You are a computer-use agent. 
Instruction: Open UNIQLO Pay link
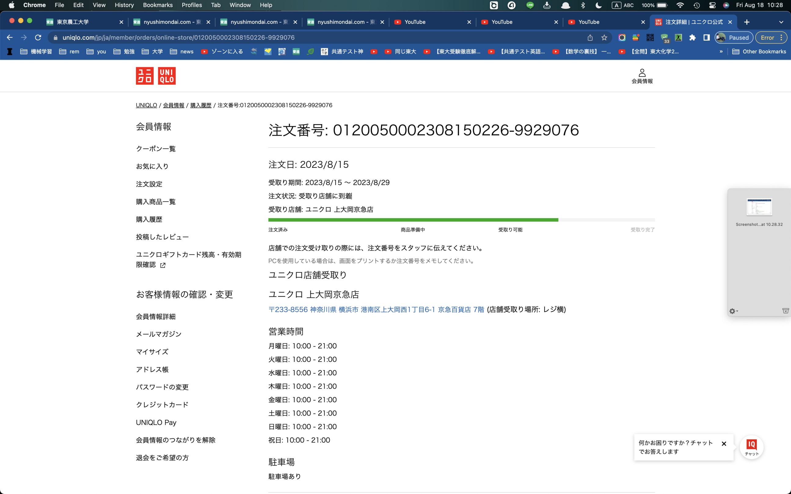[x=156, y=422]
